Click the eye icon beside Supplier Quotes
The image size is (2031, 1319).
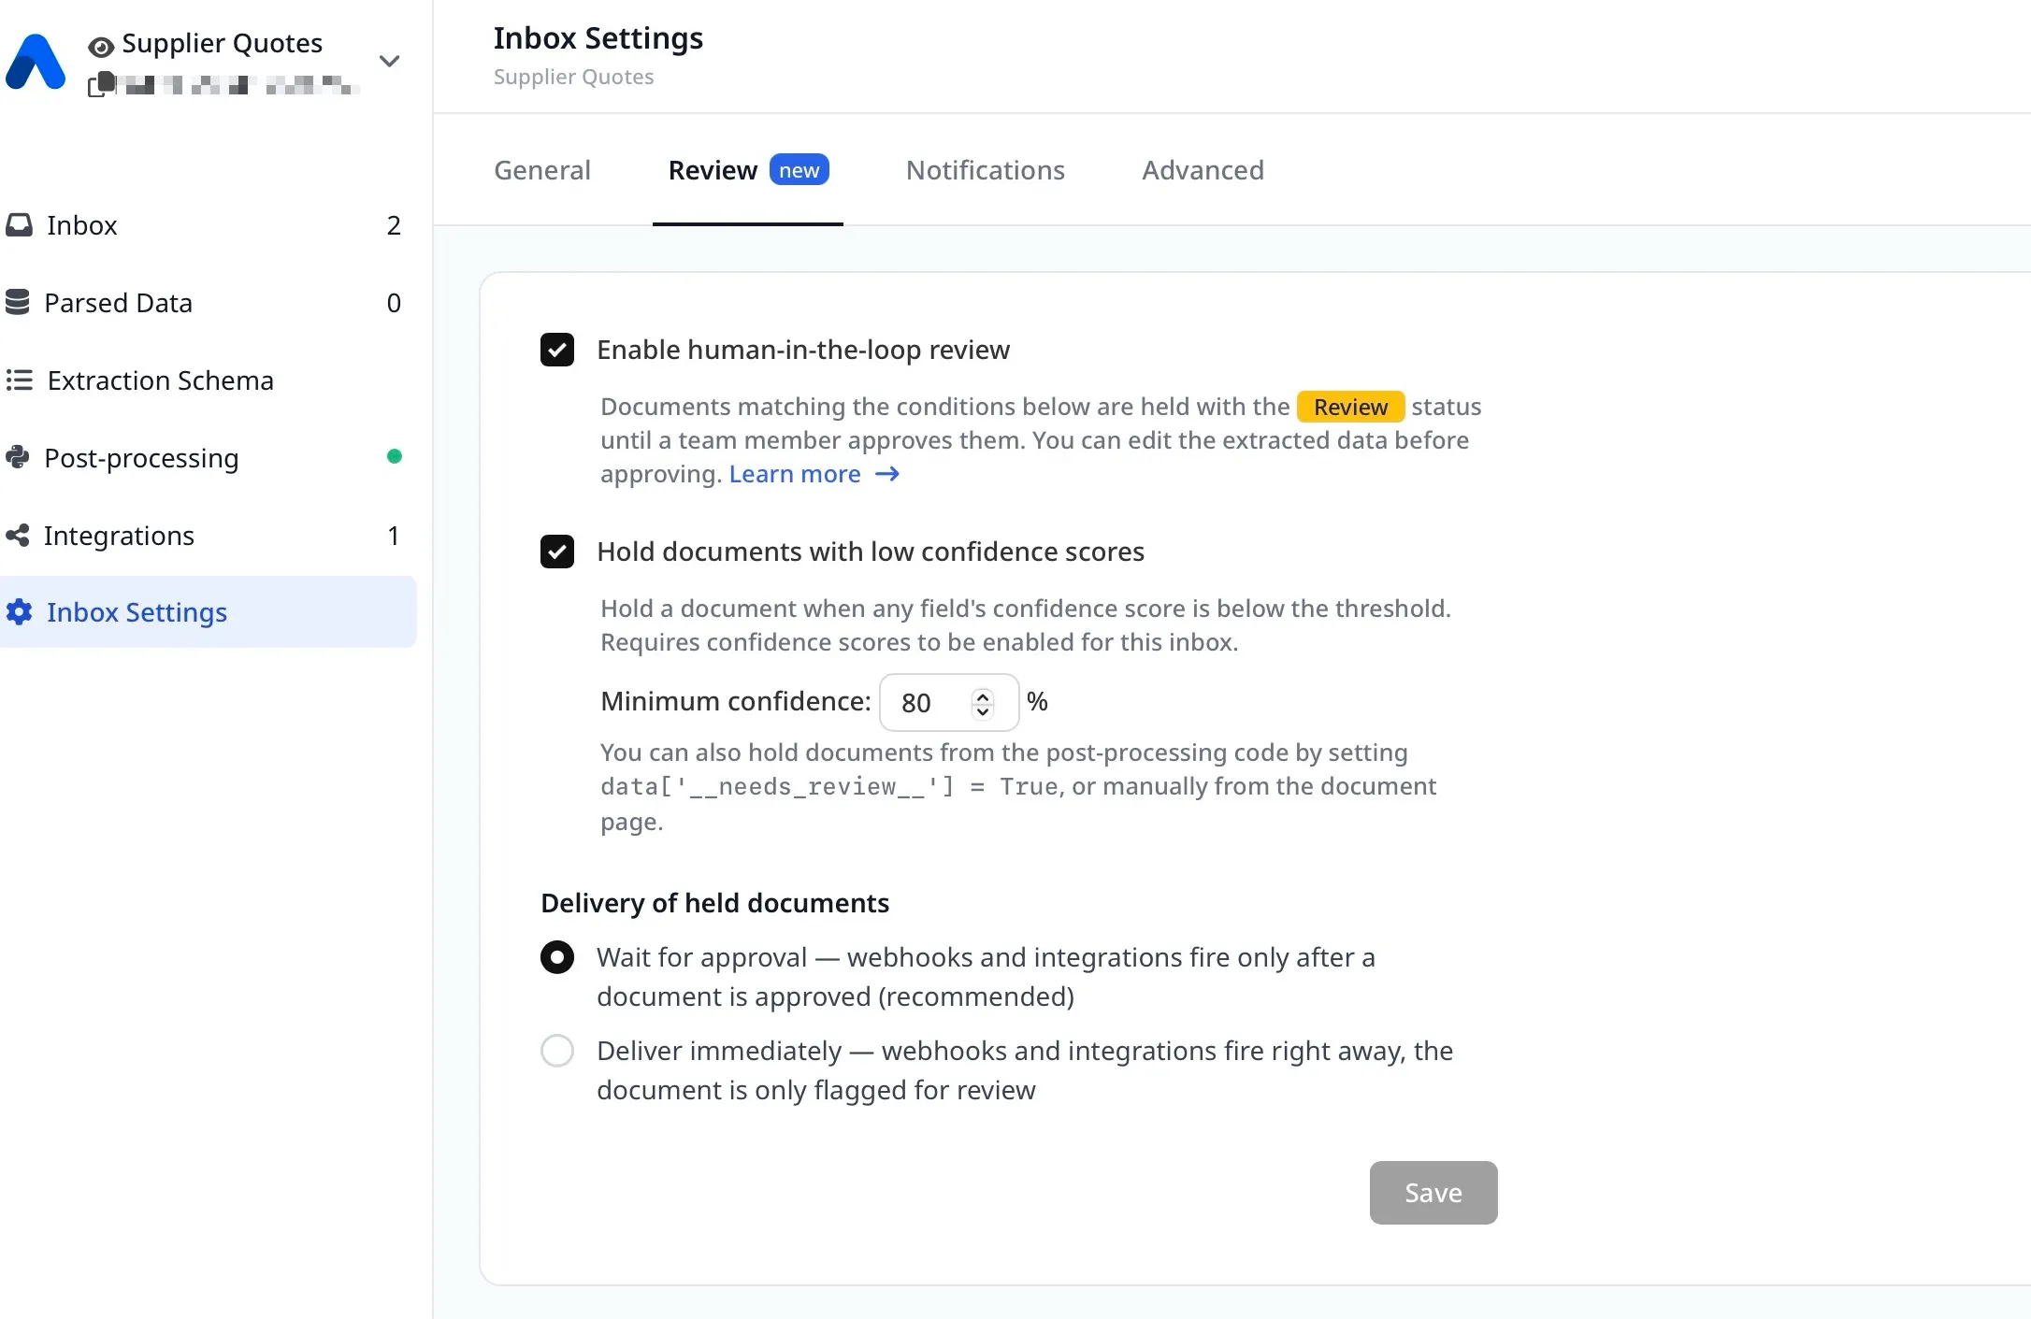point(101,46)
